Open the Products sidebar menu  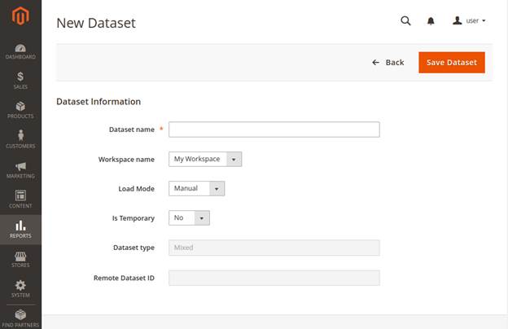click(x=20, y=110)
